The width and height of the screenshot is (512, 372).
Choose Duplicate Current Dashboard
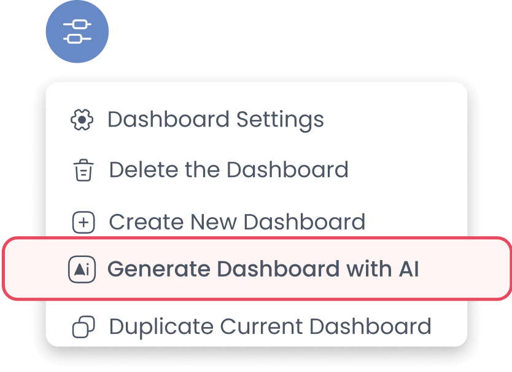pos(270,326)
